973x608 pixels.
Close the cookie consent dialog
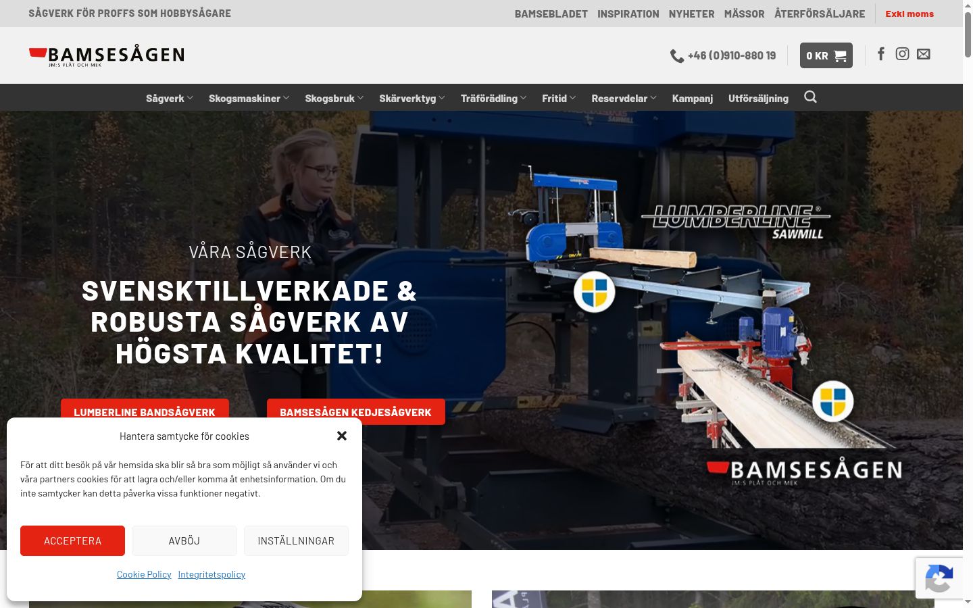click(x=342, y=436)
